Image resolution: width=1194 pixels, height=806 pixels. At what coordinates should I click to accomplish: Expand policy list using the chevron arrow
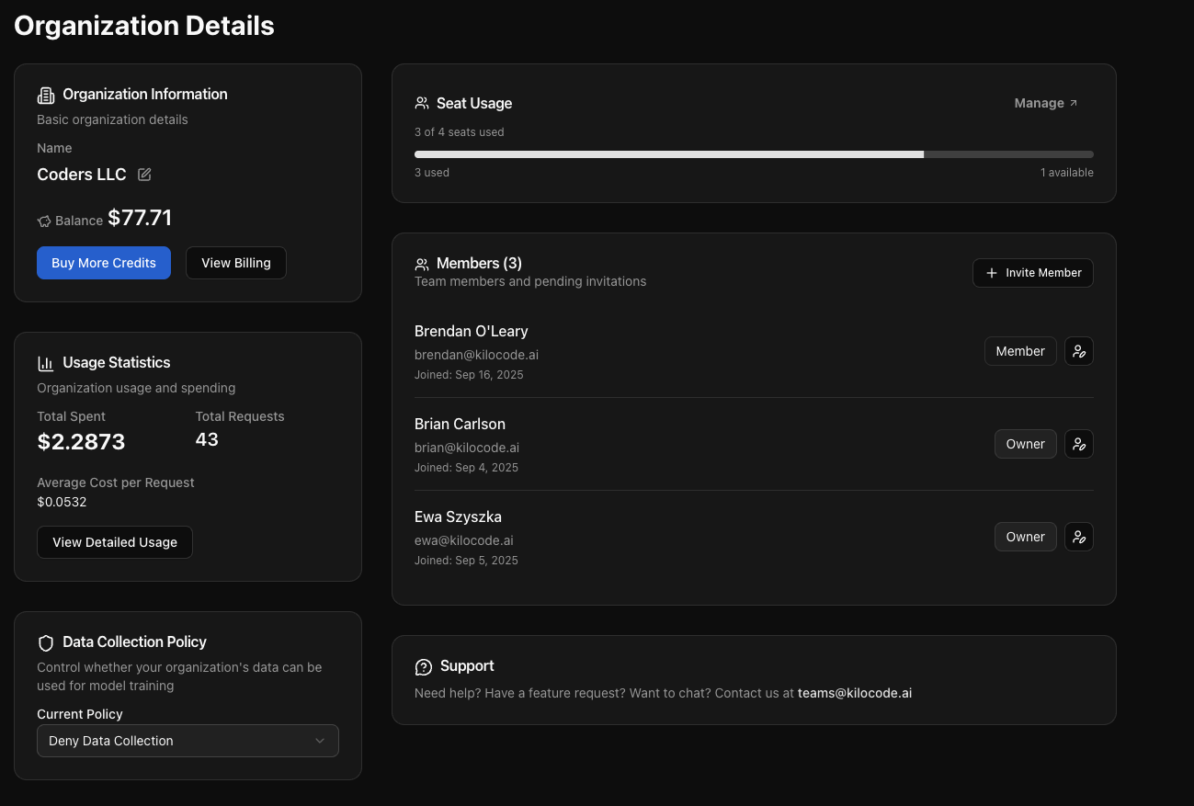(x=320, y=741)
